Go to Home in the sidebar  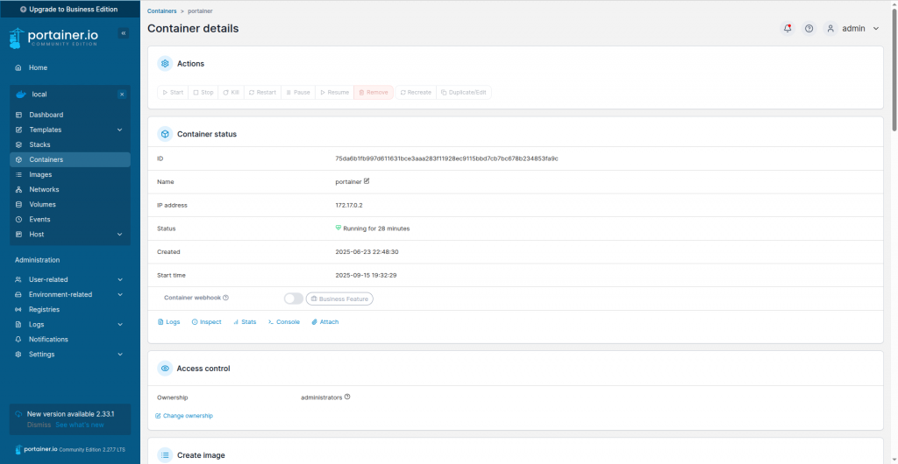(x=70, y=67)
